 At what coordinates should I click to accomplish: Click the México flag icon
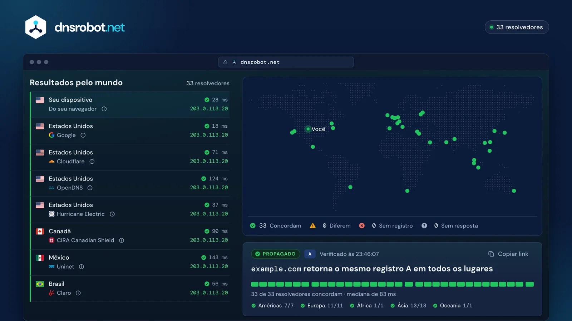coord(40,258)
